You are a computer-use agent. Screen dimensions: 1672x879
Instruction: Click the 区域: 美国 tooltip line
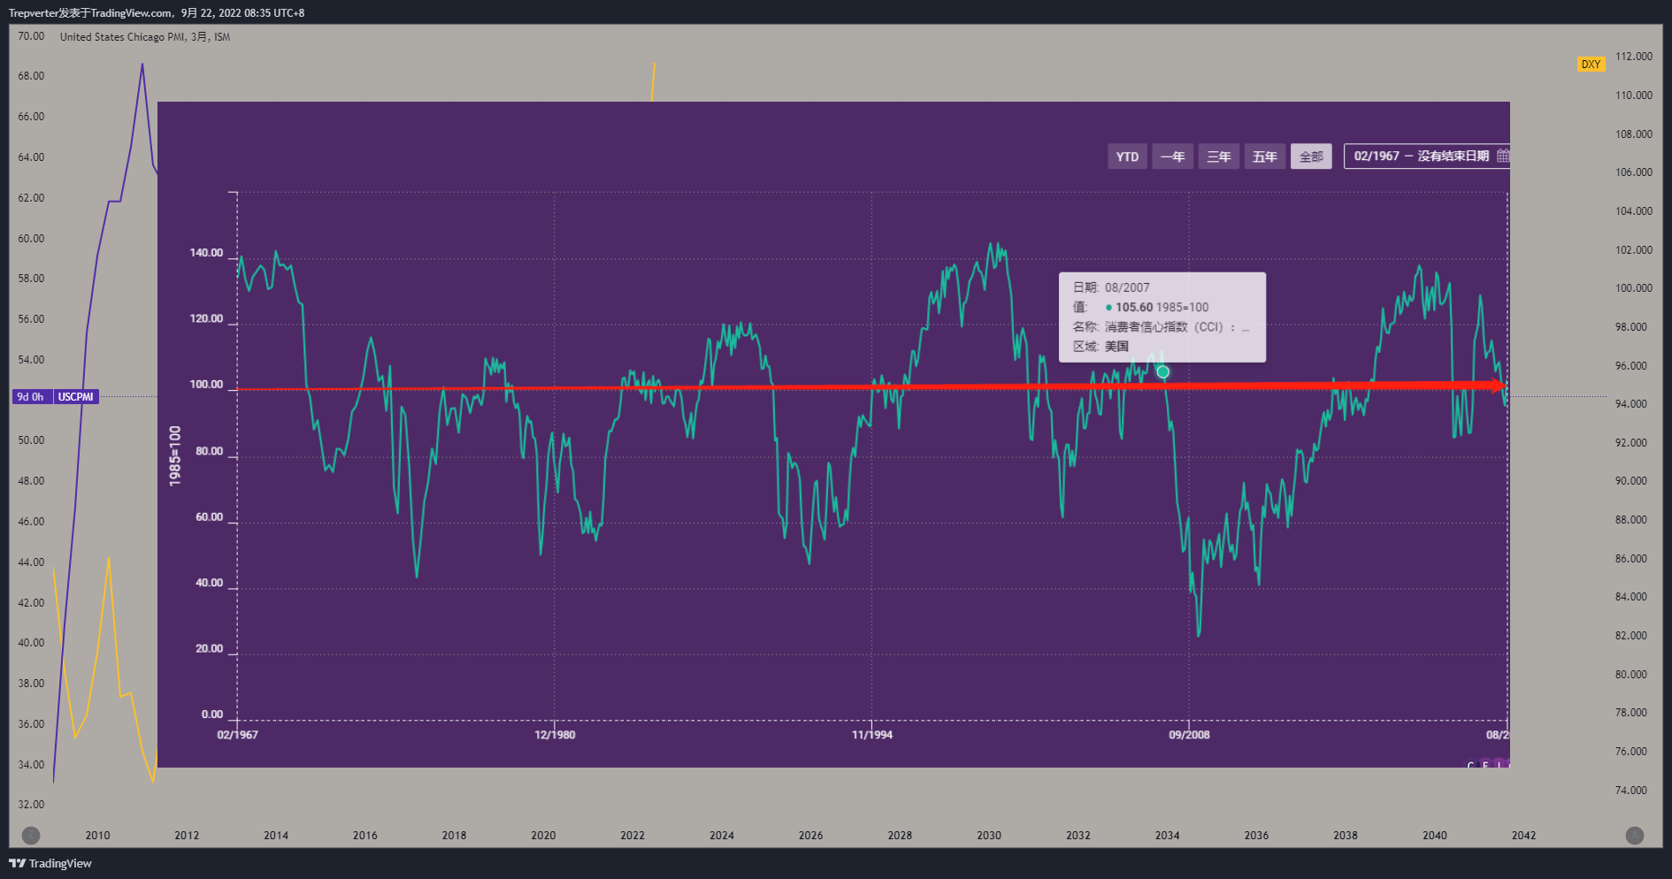(x=1101, y=346)
